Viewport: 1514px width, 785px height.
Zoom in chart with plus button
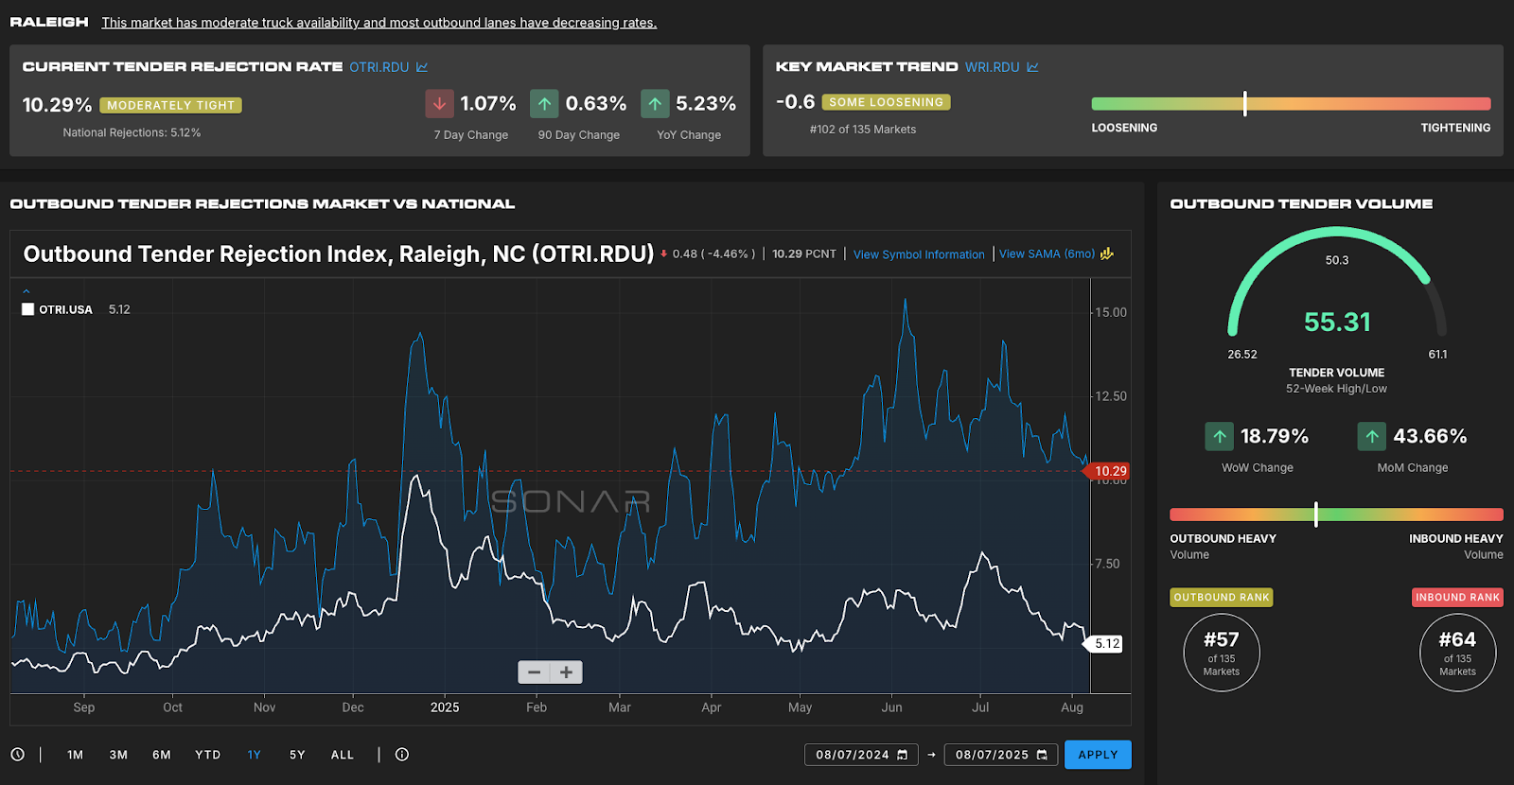(x=566, y=672)
